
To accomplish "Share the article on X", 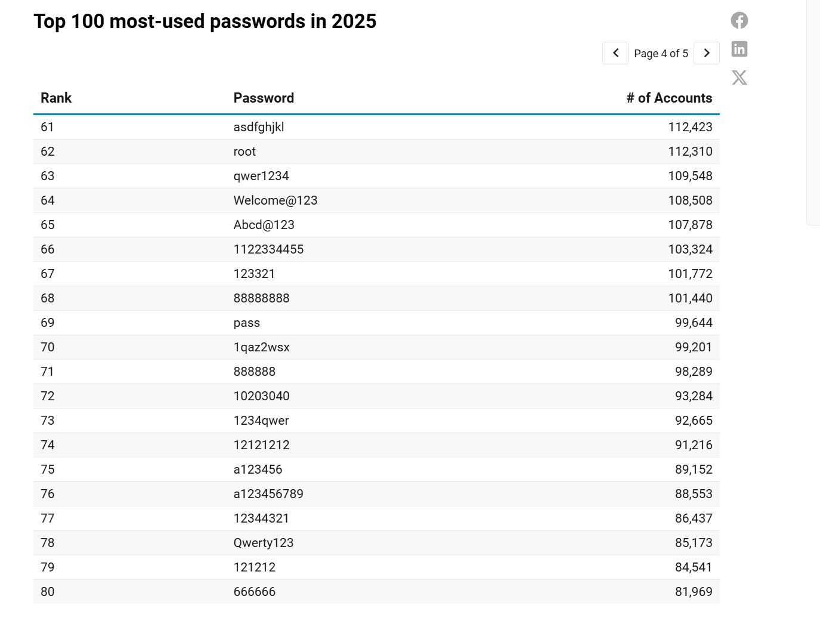I will click(x=739, y=78).
